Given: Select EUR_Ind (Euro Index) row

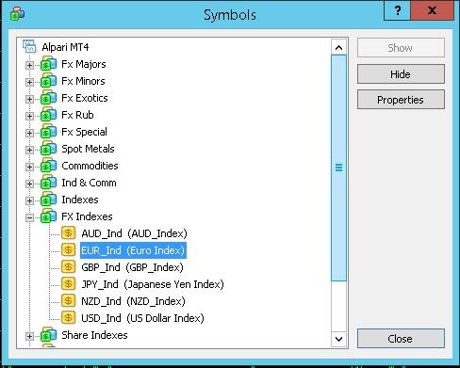Looking at the screenshot, I should pos(133,250).
